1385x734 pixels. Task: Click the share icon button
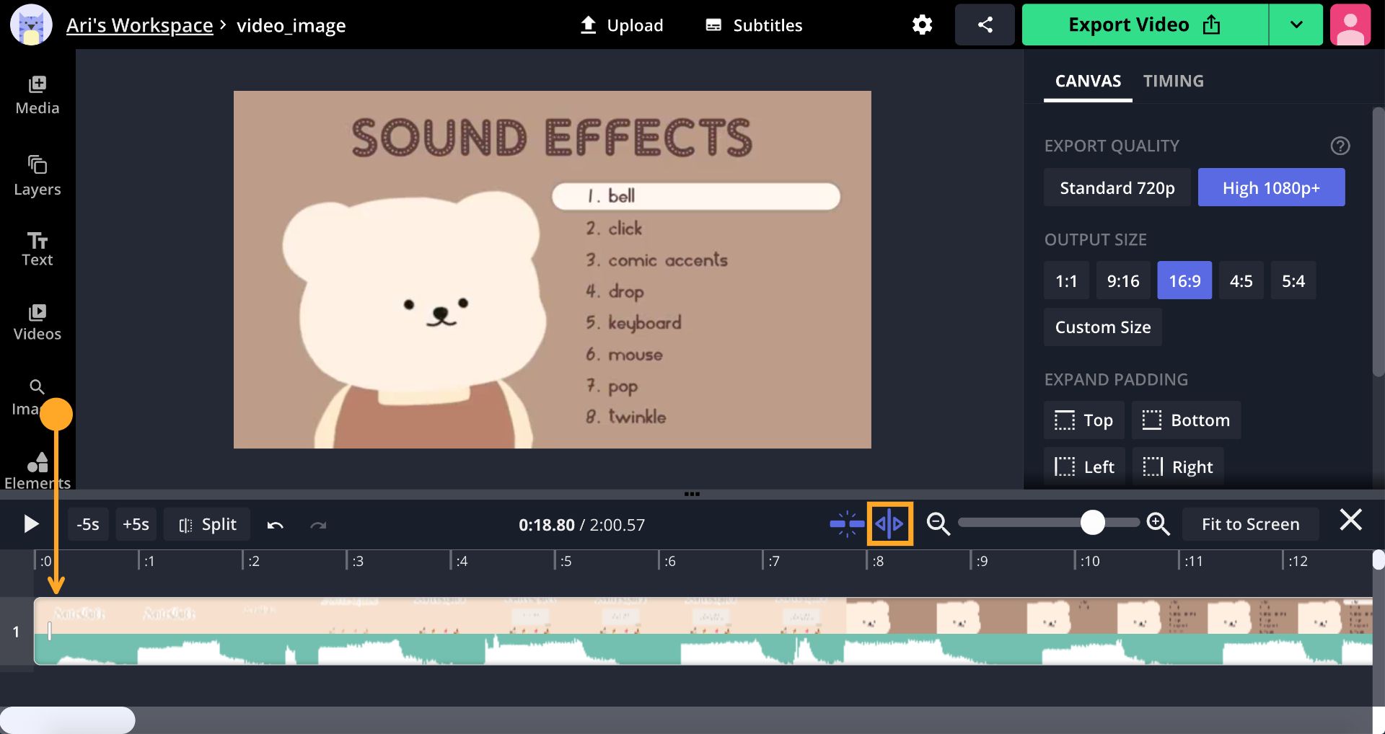tap(985, 25)
